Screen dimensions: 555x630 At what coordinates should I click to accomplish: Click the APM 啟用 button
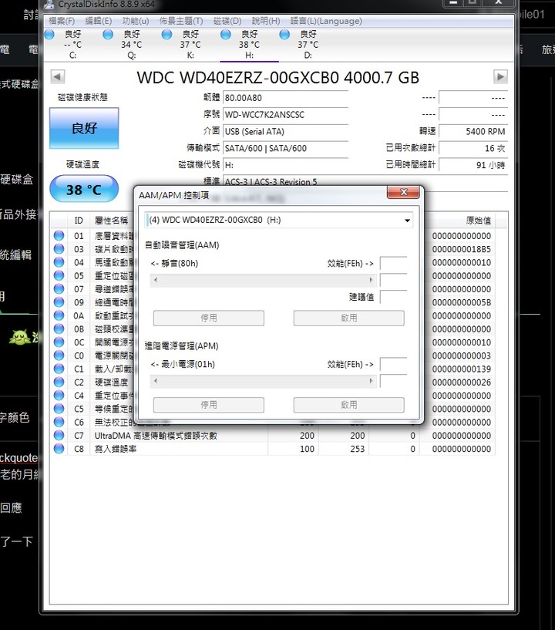tap(348, 405)
